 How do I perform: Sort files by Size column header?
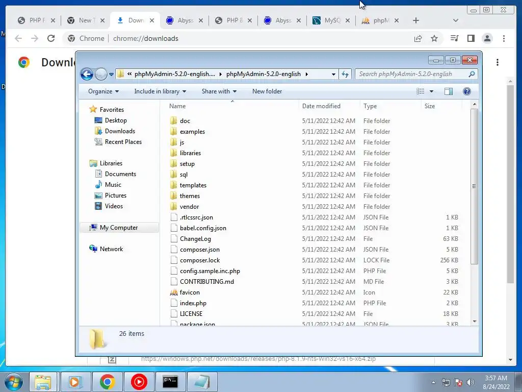point(429,106)
